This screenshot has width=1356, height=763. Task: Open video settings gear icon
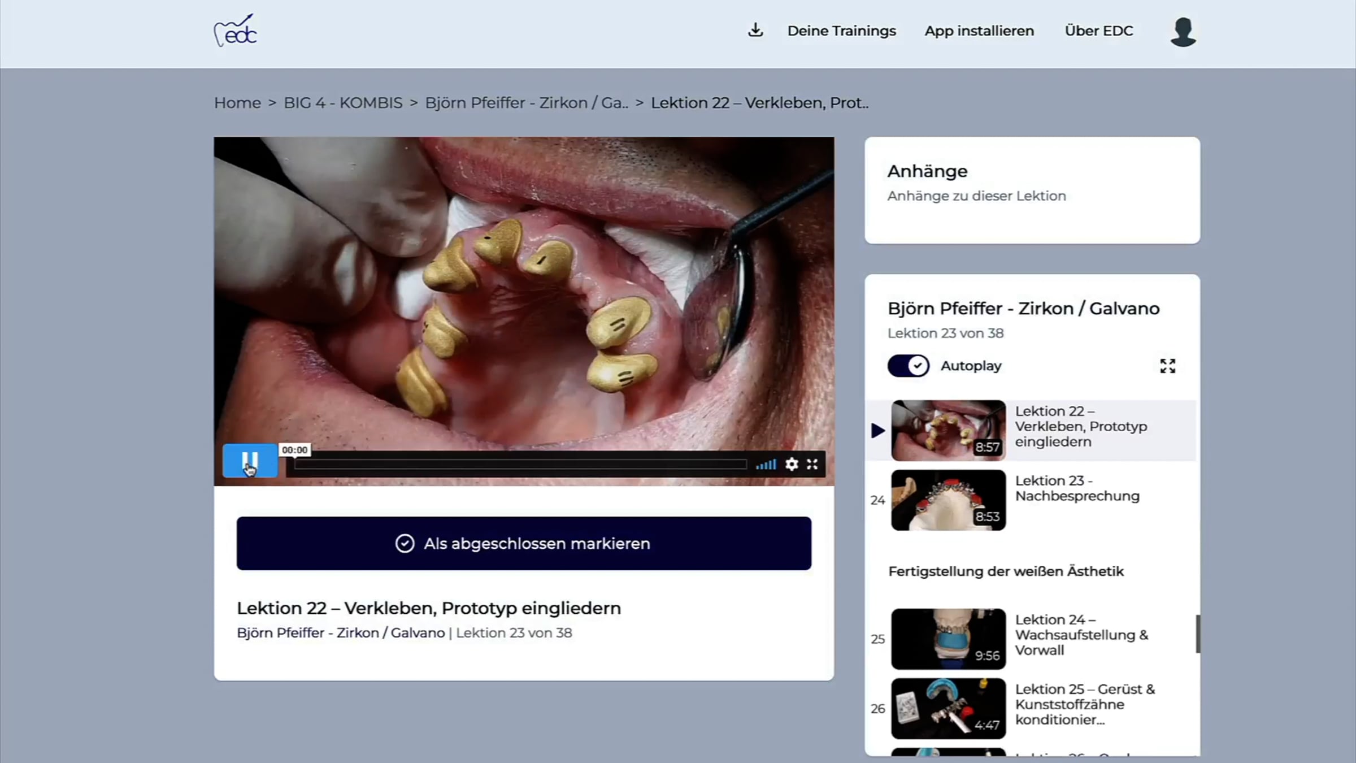point(792,465)
